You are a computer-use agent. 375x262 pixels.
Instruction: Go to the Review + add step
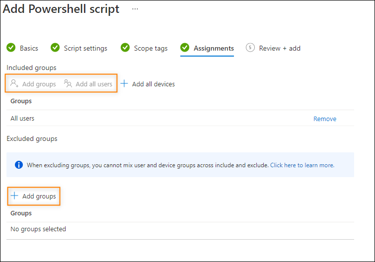pyautogui.click(x=280, y=48)
